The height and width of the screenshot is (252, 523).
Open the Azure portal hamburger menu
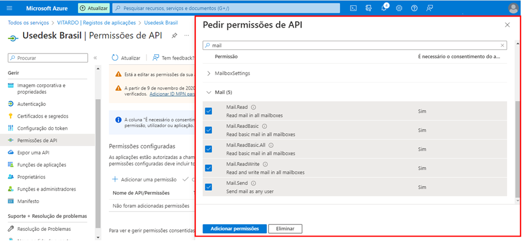[9, 8]
